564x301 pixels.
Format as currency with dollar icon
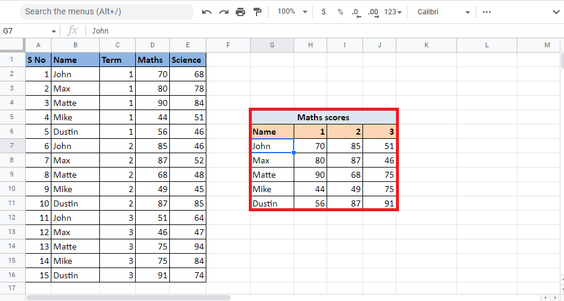coord(324,12)
